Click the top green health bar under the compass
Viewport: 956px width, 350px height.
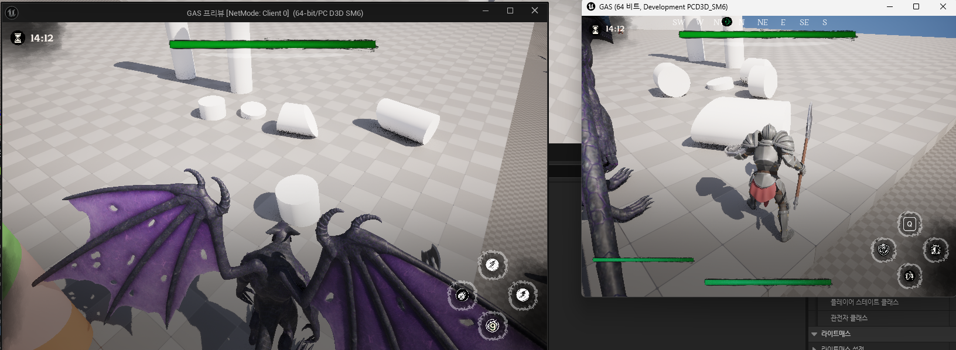coord(767,35)
